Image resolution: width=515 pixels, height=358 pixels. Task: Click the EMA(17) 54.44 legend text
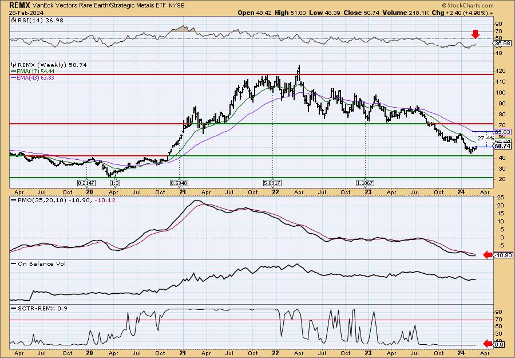click(35, 72)
